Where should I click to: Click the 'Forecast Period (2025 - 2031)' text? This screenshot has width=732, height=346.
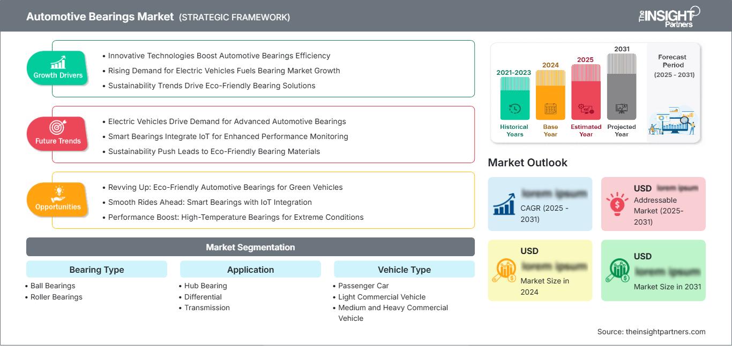point(674,66)
